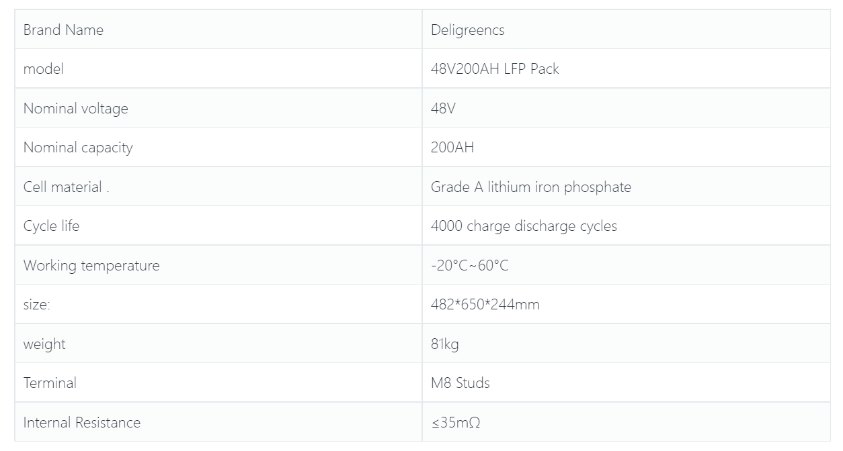Click the size label cell
The image size is (843, 451).
[218, 304]
